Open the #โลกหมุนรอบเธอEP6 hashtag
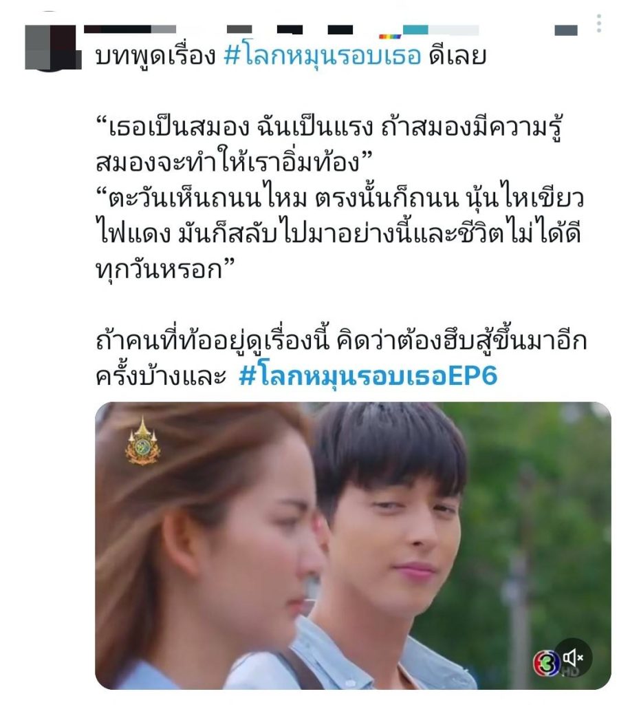The image size is (630, 705). tap(368, 377)
